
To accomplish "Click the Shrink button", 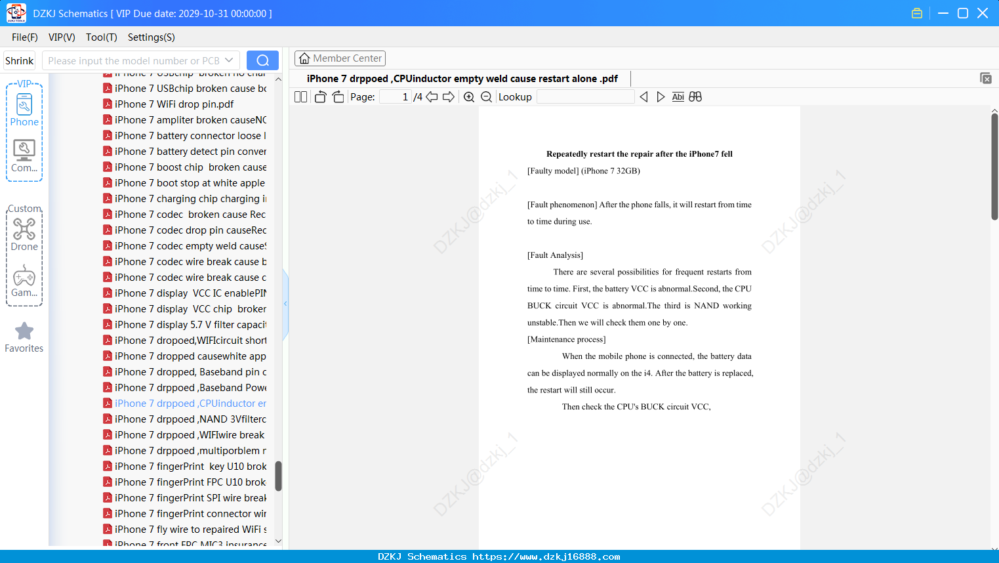I will pyautogui.click(x=20, y=60).
